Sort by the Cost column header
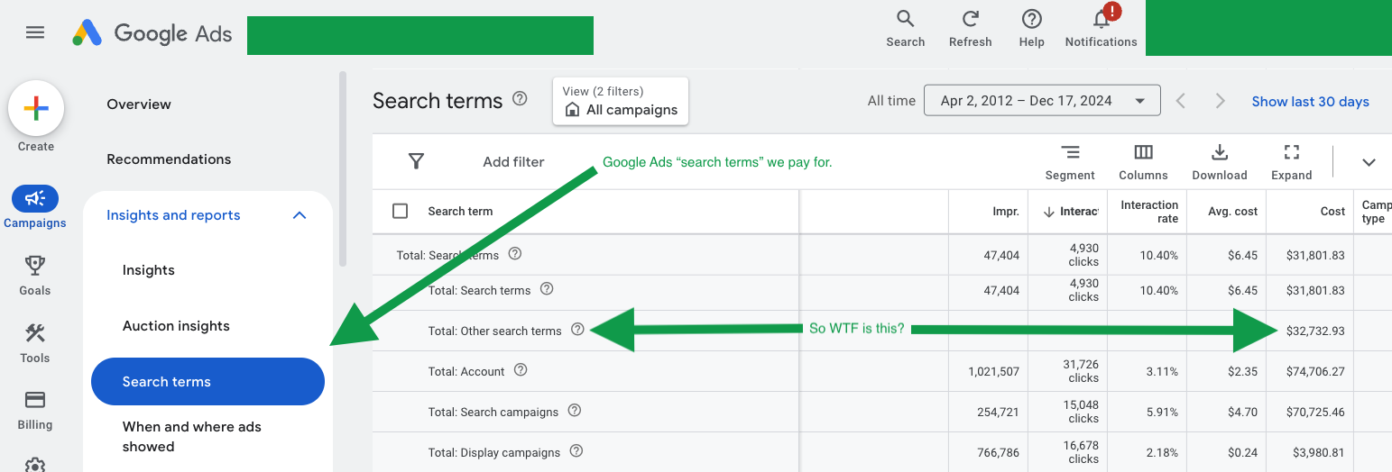The image size is (1392, 472). 1332,212
